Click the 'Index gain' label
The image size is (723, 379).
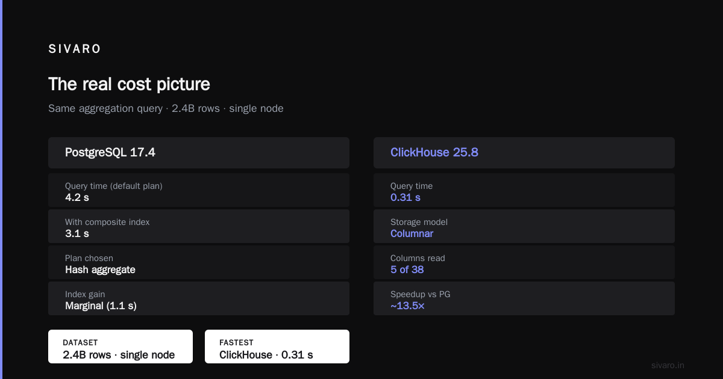[85, 294]
